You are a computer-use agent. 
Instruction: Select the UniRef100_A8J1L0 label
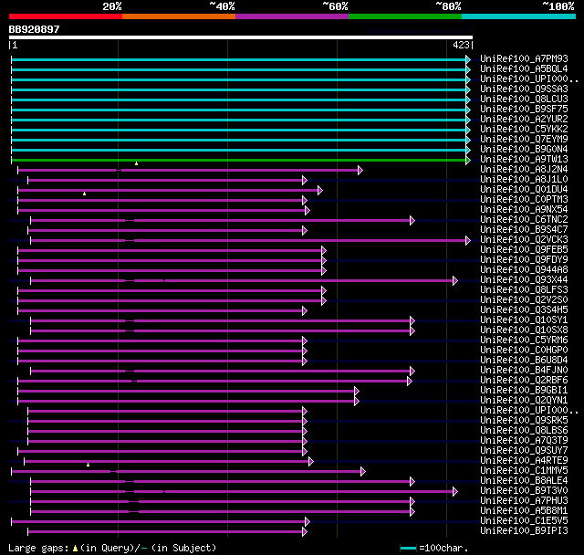tap(524, 180)
